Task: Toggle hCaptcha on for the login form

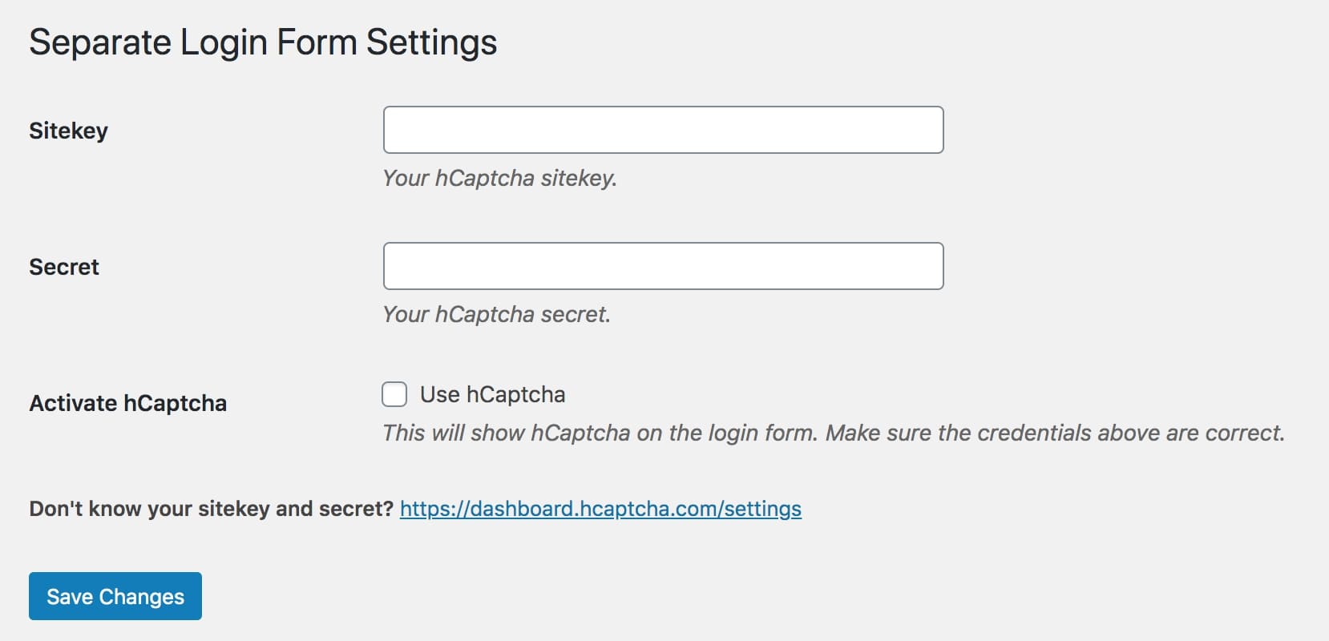Action: coord(394,393)
